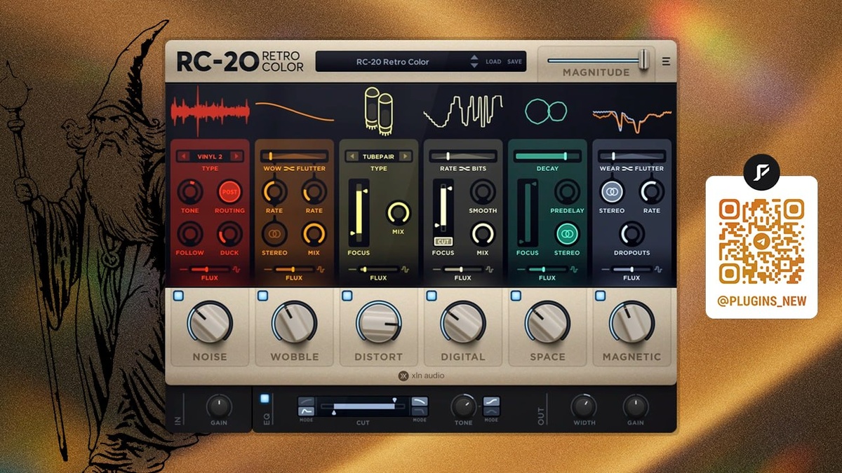
Task: Click the Input Gain knob
Action: coord(219,406)
